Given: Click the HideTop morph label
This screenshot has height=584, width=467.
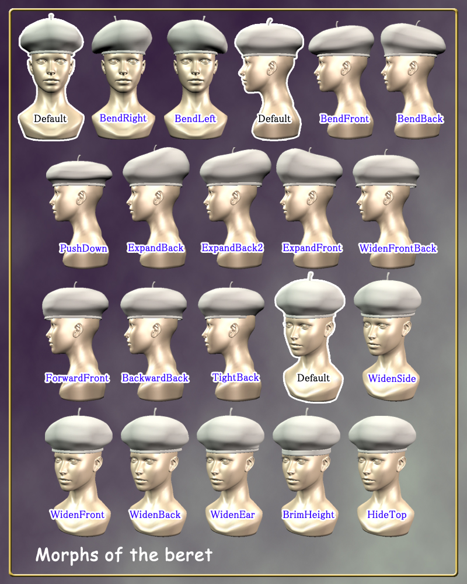Looking at the screenshot, I should 387,515.
